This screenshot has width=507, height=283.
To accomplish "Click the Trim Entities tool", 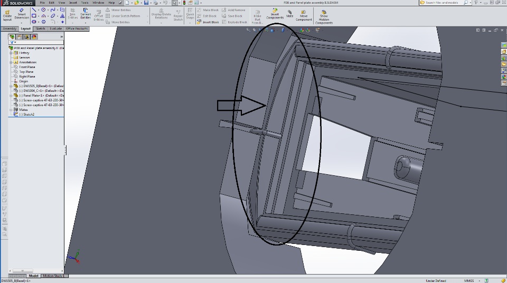I will click(x=73, y=14).
